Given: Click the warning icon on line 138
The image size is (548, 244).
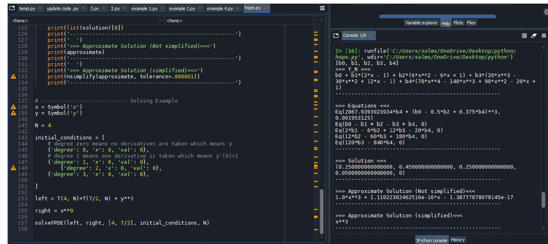Looking at the screenshot, I should coord(13,107).
